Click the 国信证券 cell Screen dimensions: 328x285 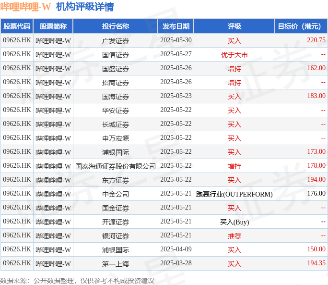click(x=116, y=55)
